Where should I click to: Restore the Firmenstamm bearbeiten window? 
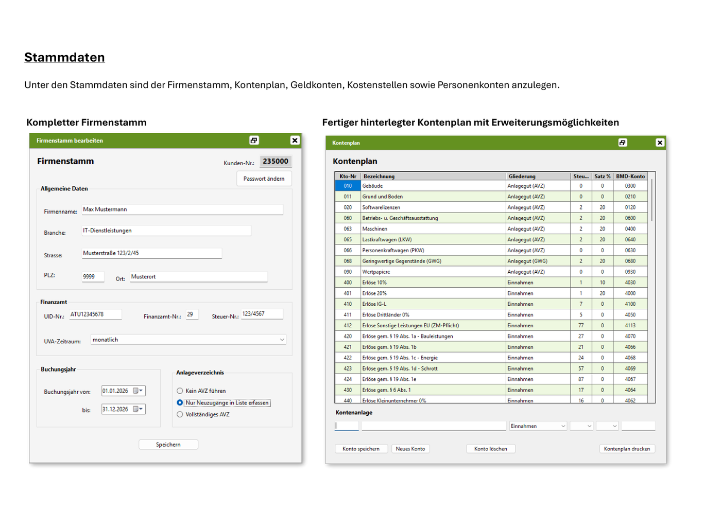coord(254,140)
